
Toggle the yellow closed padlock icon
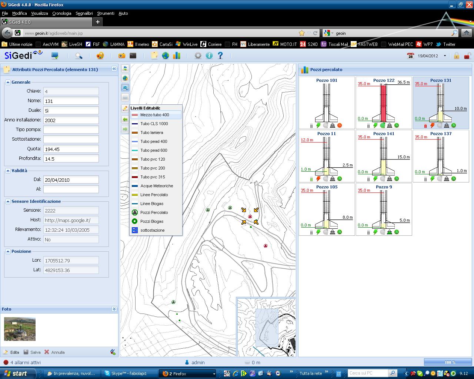point(457,56)
